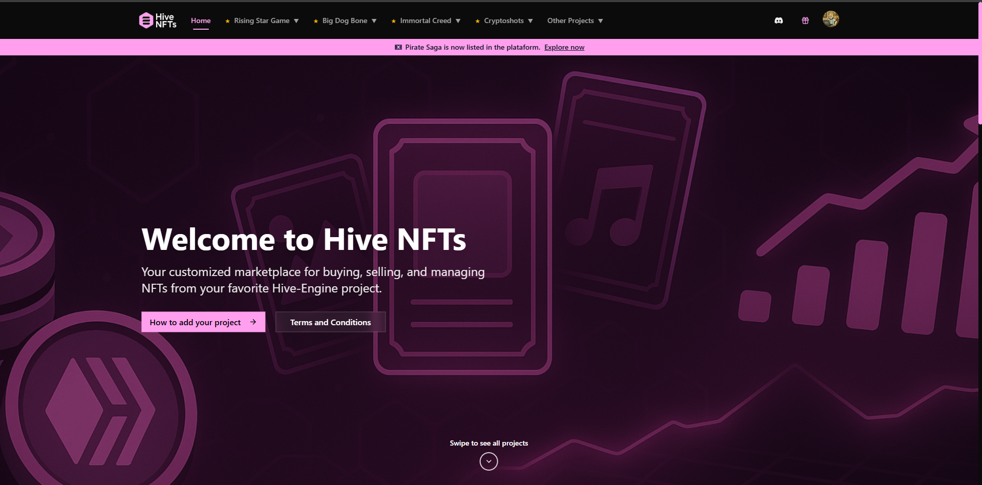Click the vertical scrollbar thumb
Viewport: 982px width, 485px height.
tap(979, 61)
